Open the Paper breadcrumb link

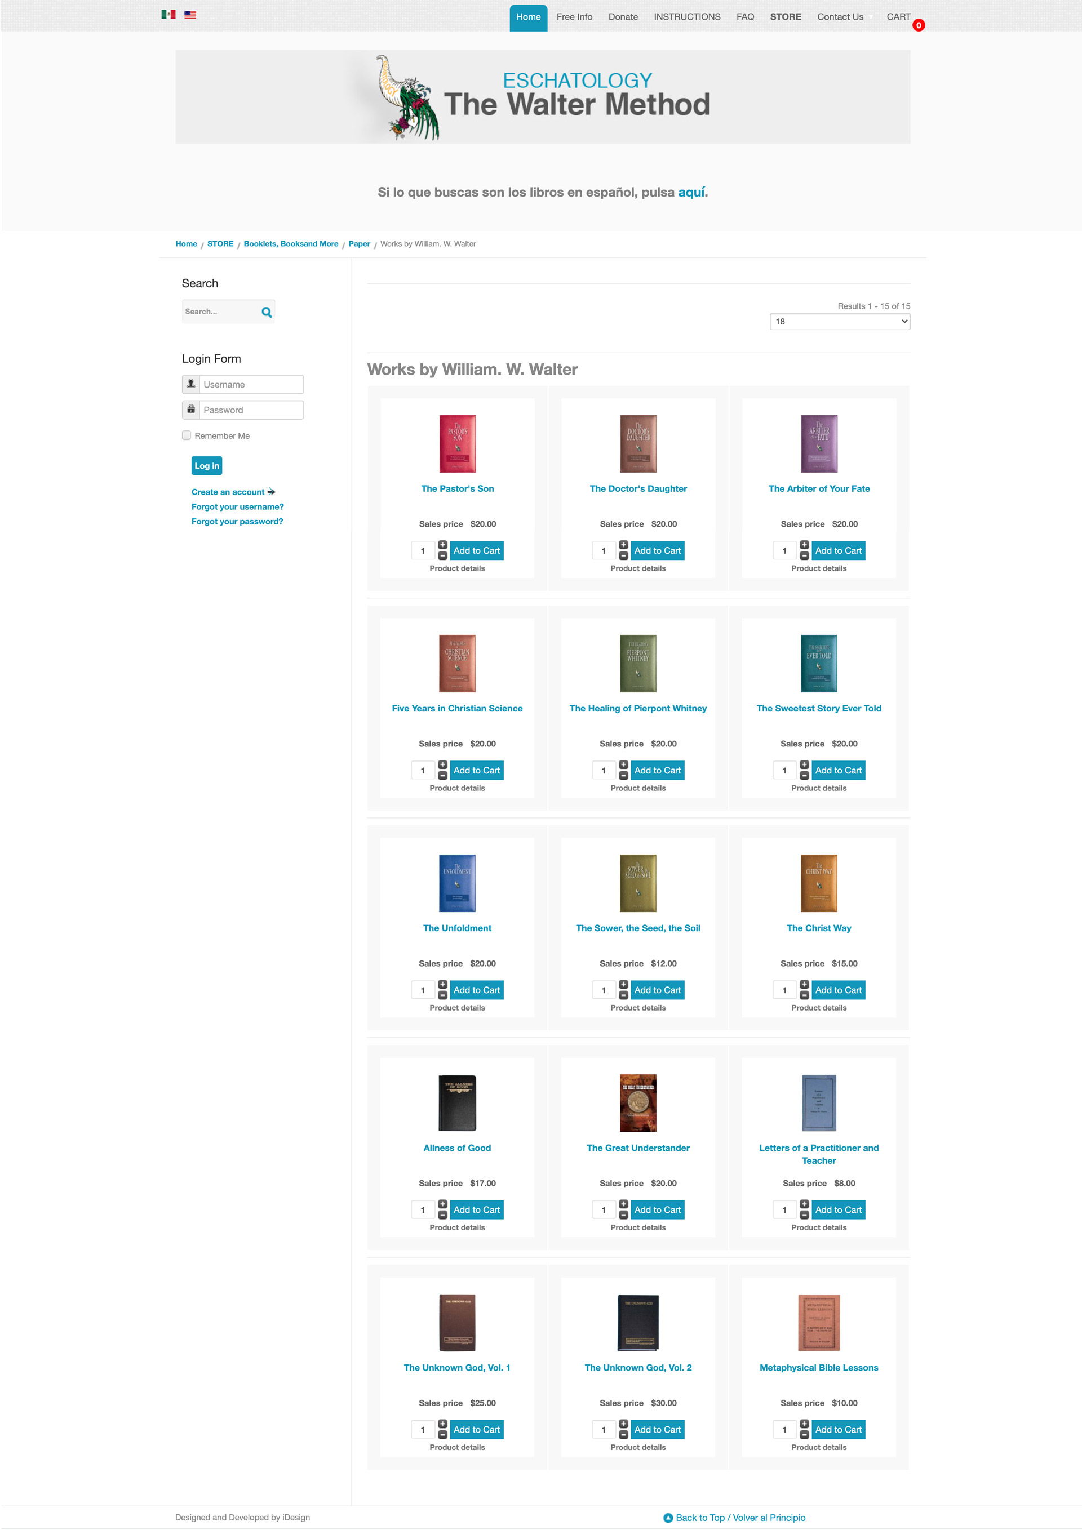(x=358, y=244)
